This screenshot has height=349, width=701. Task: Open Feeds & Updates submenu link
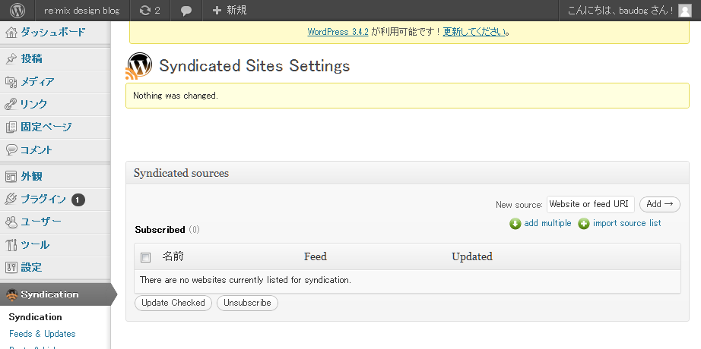[43, 334]
